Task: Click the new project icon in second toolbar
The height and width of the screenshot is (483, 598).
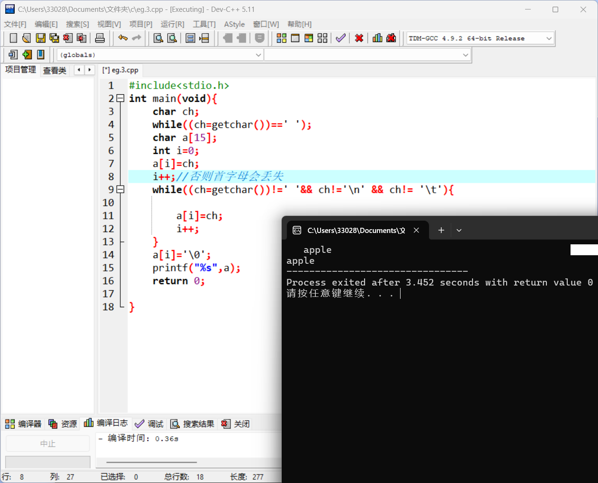Action: pyautogui.click(x=13, y=55)
